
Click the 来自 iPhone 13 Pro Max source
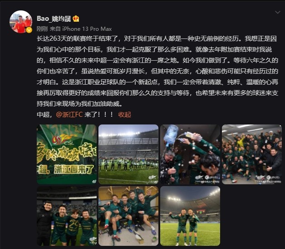(x=81, y=29)
